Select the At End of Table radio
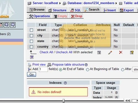Viewport: 138px width, 103px height. (x=60, y=70)
